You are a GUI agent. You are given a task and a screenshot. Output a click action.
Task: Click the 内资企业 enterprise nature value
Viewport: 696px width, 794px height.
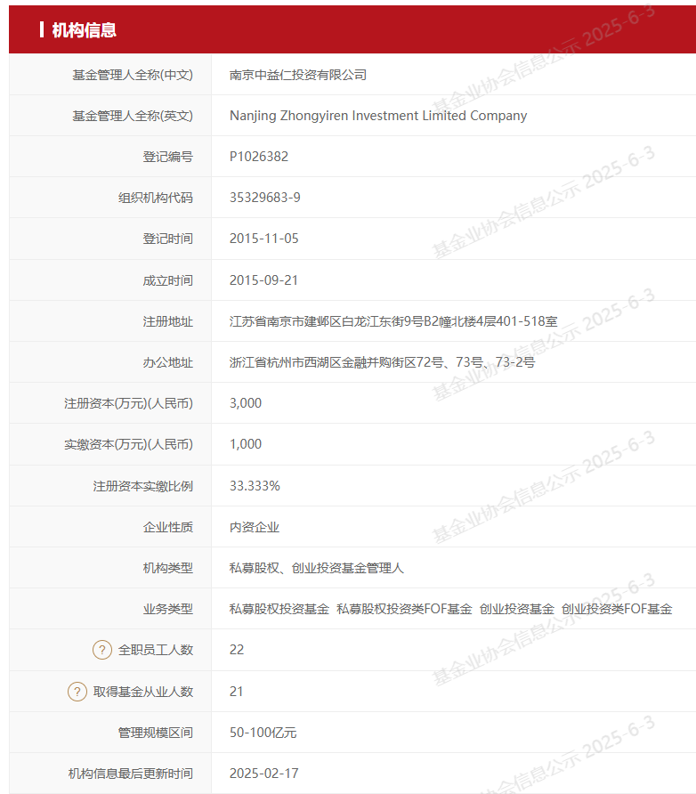[x=255, y=527]
